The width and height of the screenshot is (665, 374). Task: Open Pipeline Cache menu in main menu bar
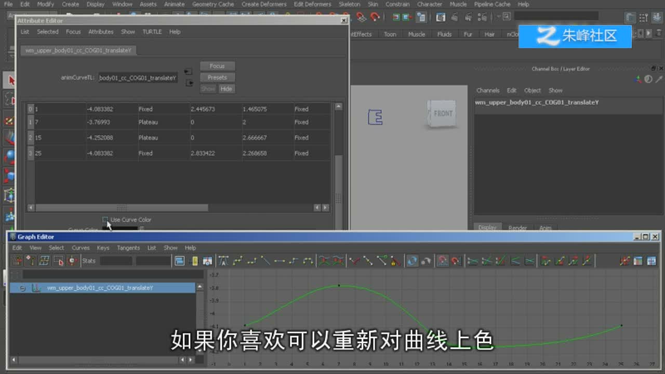click(492, 4)
